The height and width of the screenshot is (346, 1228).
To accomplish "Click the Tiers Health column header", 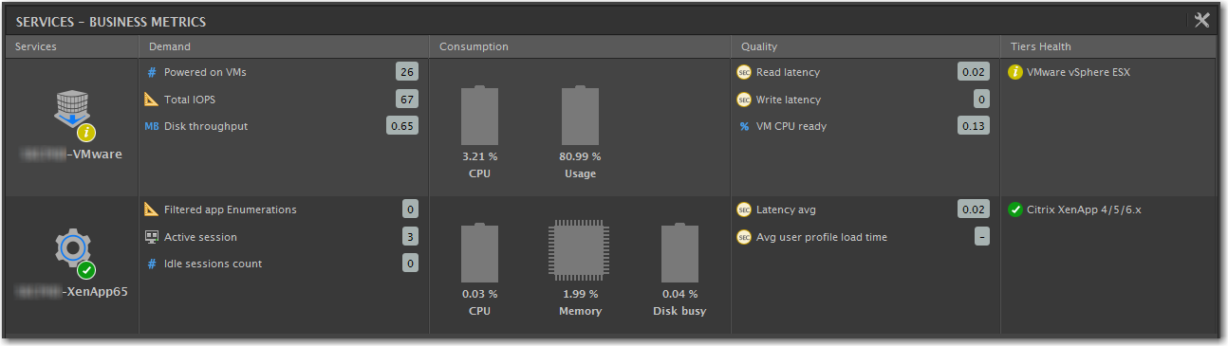I will pyautogui.click(x=1041, y=46).
